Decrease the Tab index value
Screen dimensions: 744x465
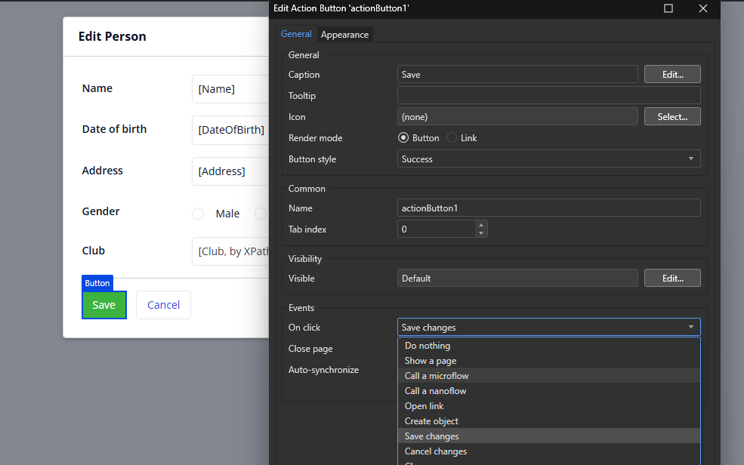click(481, 233)
